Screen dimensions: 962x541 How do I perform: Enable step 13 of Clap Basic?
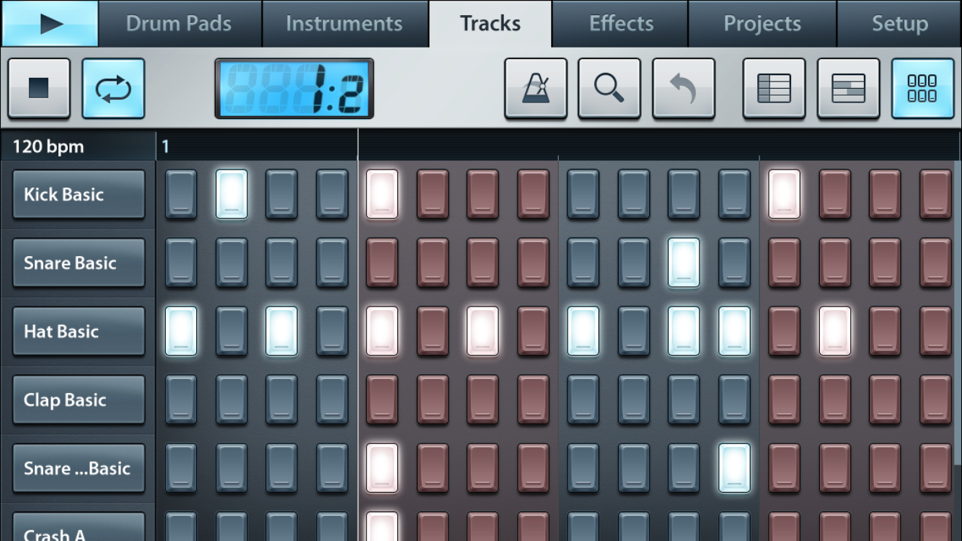785,400
